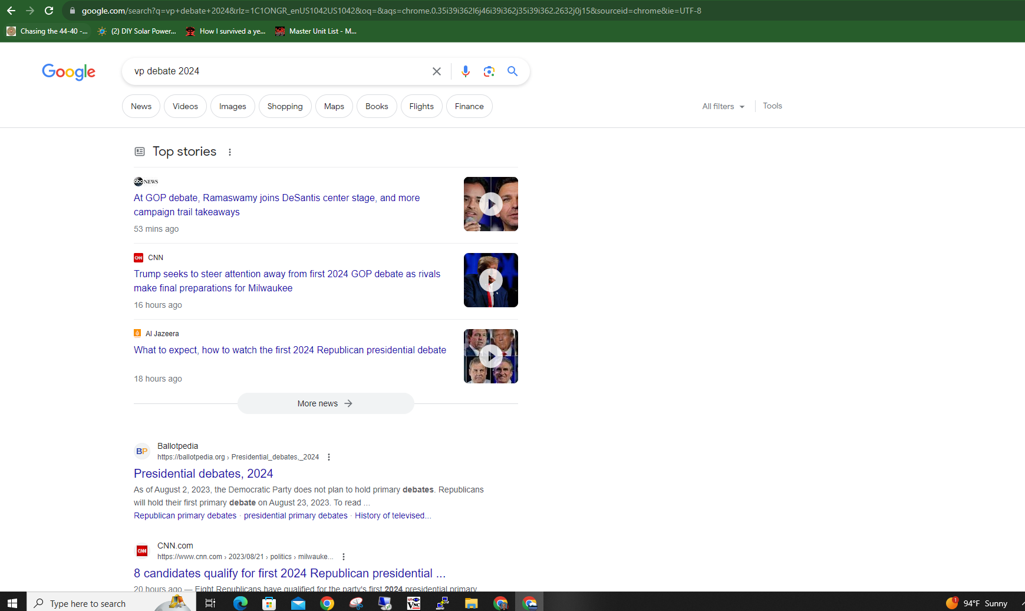Image resolution: width=1025 pixels, height=611 pixels.
Task: Switch to the News tab
Action: point(141,106)
